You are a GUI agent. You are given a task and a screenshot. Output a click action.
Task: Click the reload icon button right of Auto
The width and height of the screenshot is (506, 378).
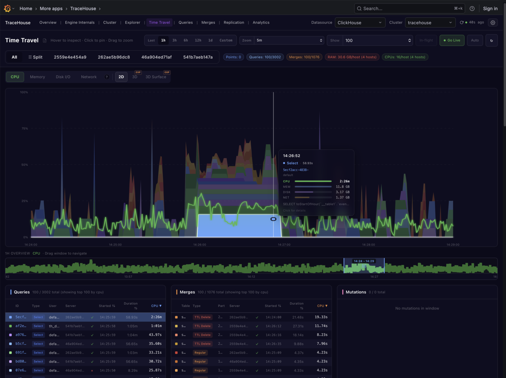492,40
